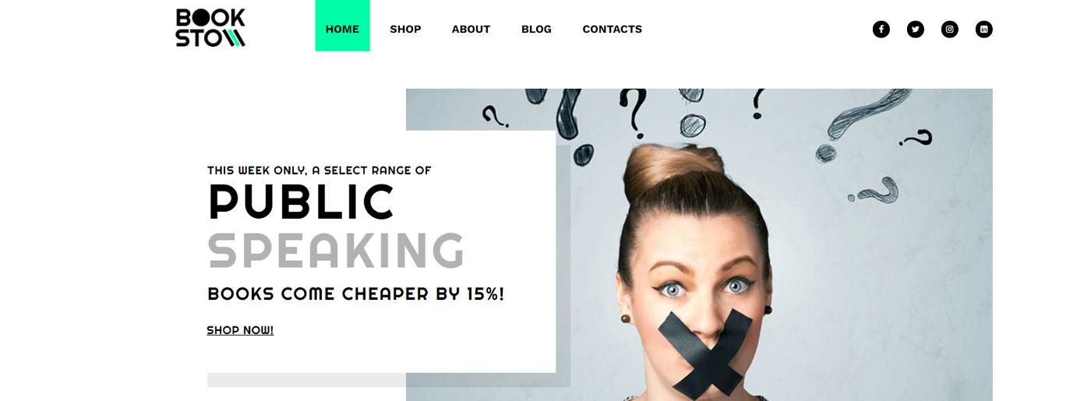The height and width of the screenshot is (401, 1091).
Task: Open the LinkedIn social icon
Action: pyautogui.click(x=983, y=30)
